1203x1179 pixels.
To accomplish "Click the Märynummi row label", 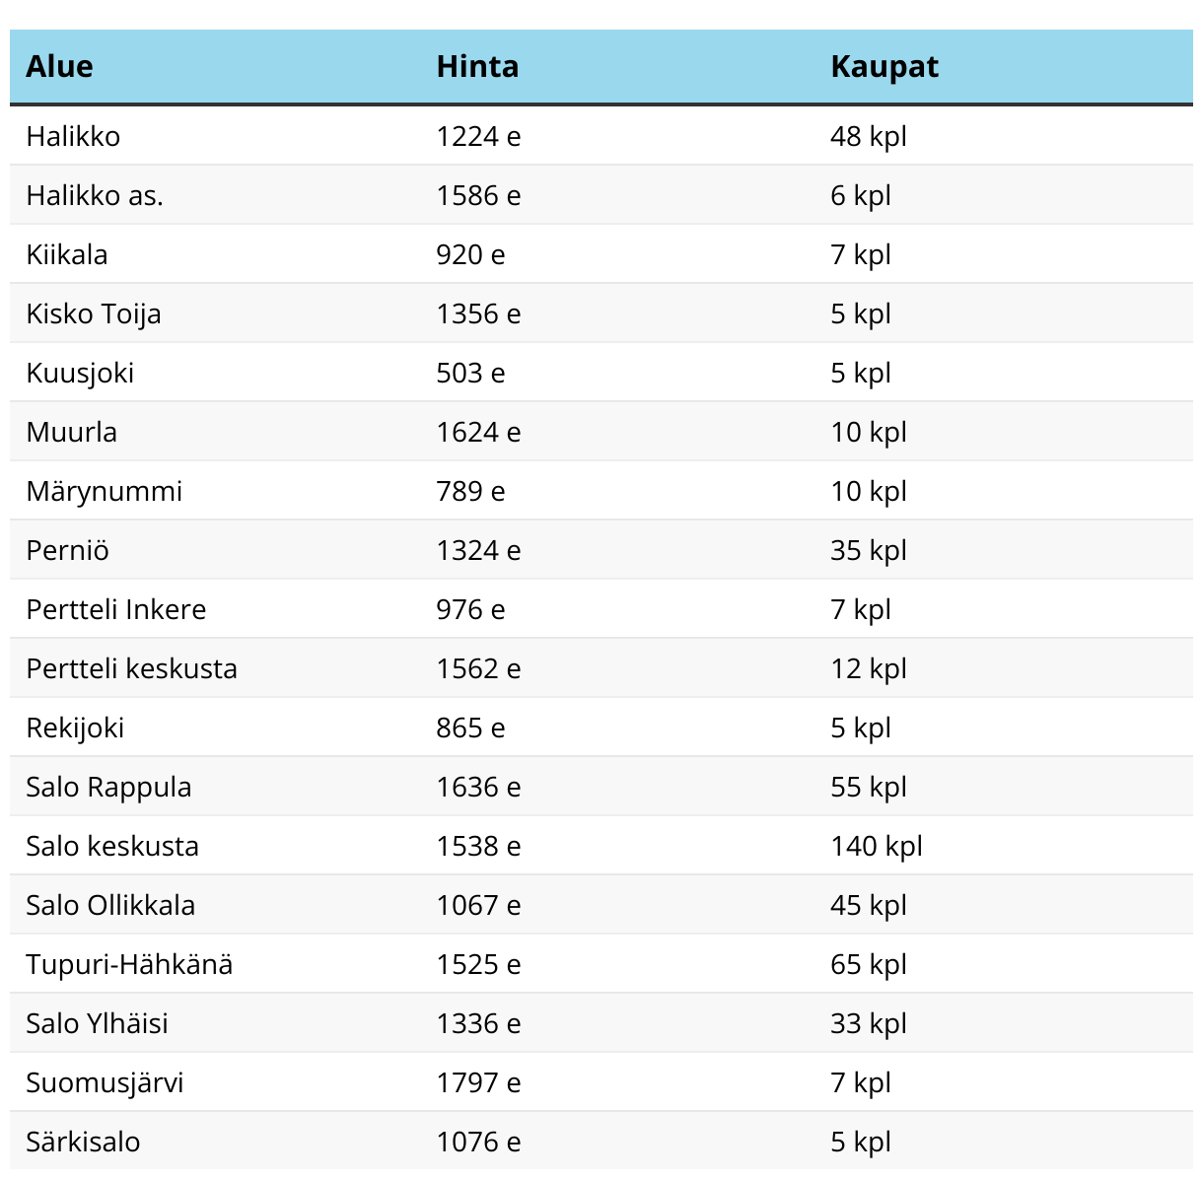I will pos(104,491).
